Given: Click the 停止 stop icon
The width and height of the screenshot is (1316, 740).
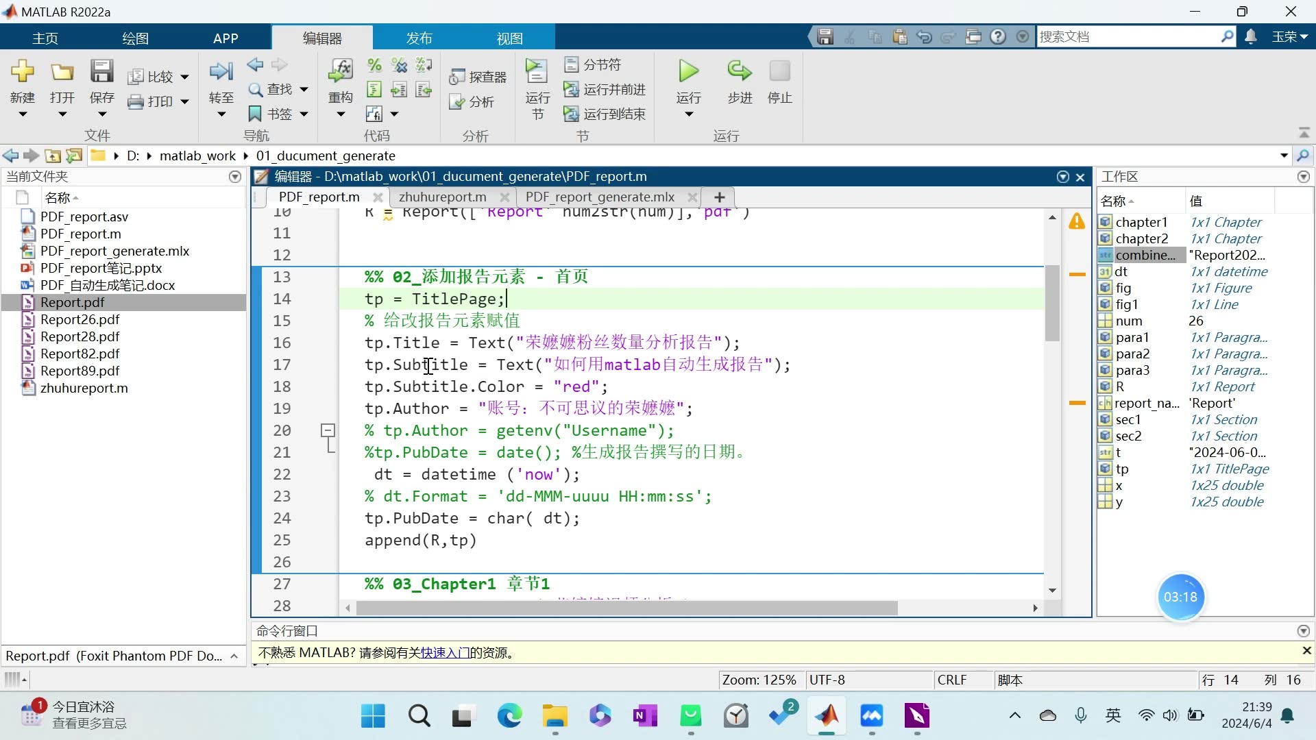Looking at the screenshot, I should click(x=780, y=72).
